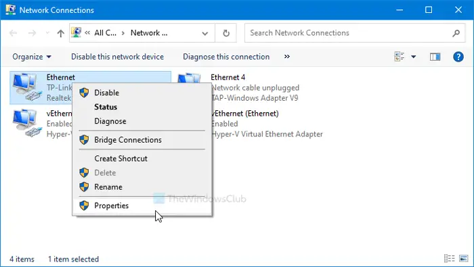Screen dimensions: 474x267
Task: Click the address bar control panel icon
Action: (76, 32)
